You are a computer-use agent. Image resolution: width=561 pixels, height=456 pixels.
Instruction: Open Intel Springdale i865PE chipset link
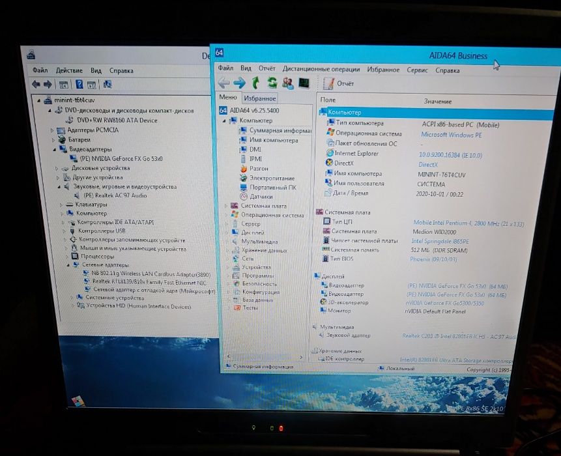click(x=440, y=242)
